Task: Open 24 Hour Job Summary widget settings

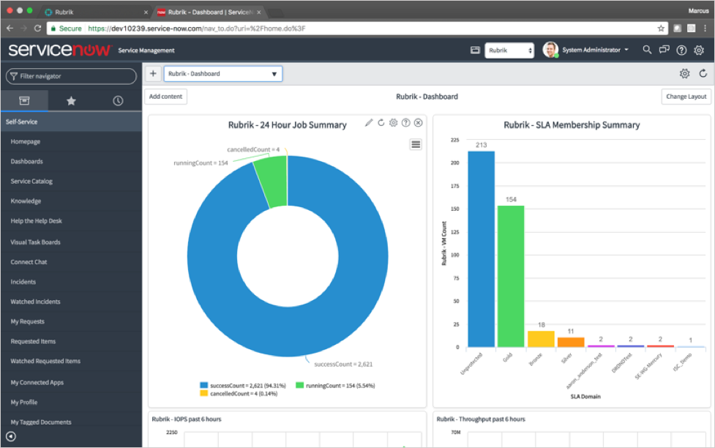Action: 394,123
